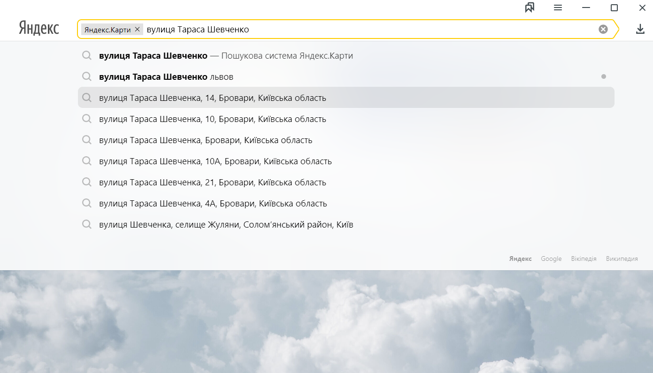Click magnifier icon beside Шевченка, 14 suggestion

pos(87,98)
